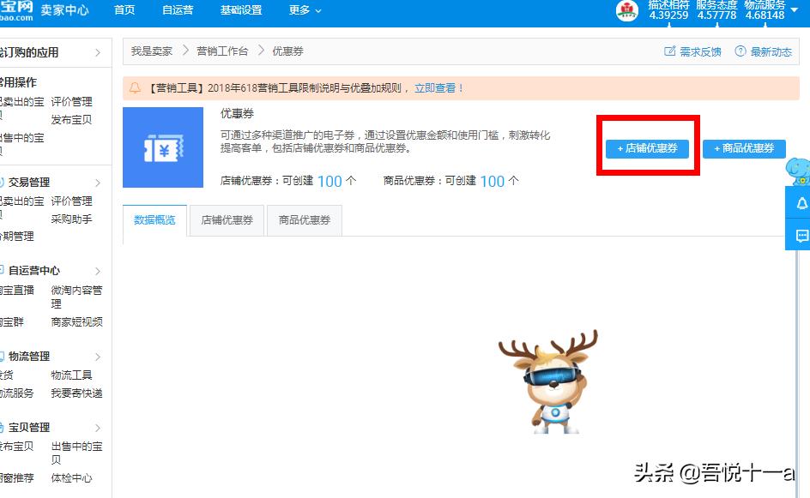This screenshot has height=498, width=810.
Task: Open 自运营 in top navigation
Action: 178,9
